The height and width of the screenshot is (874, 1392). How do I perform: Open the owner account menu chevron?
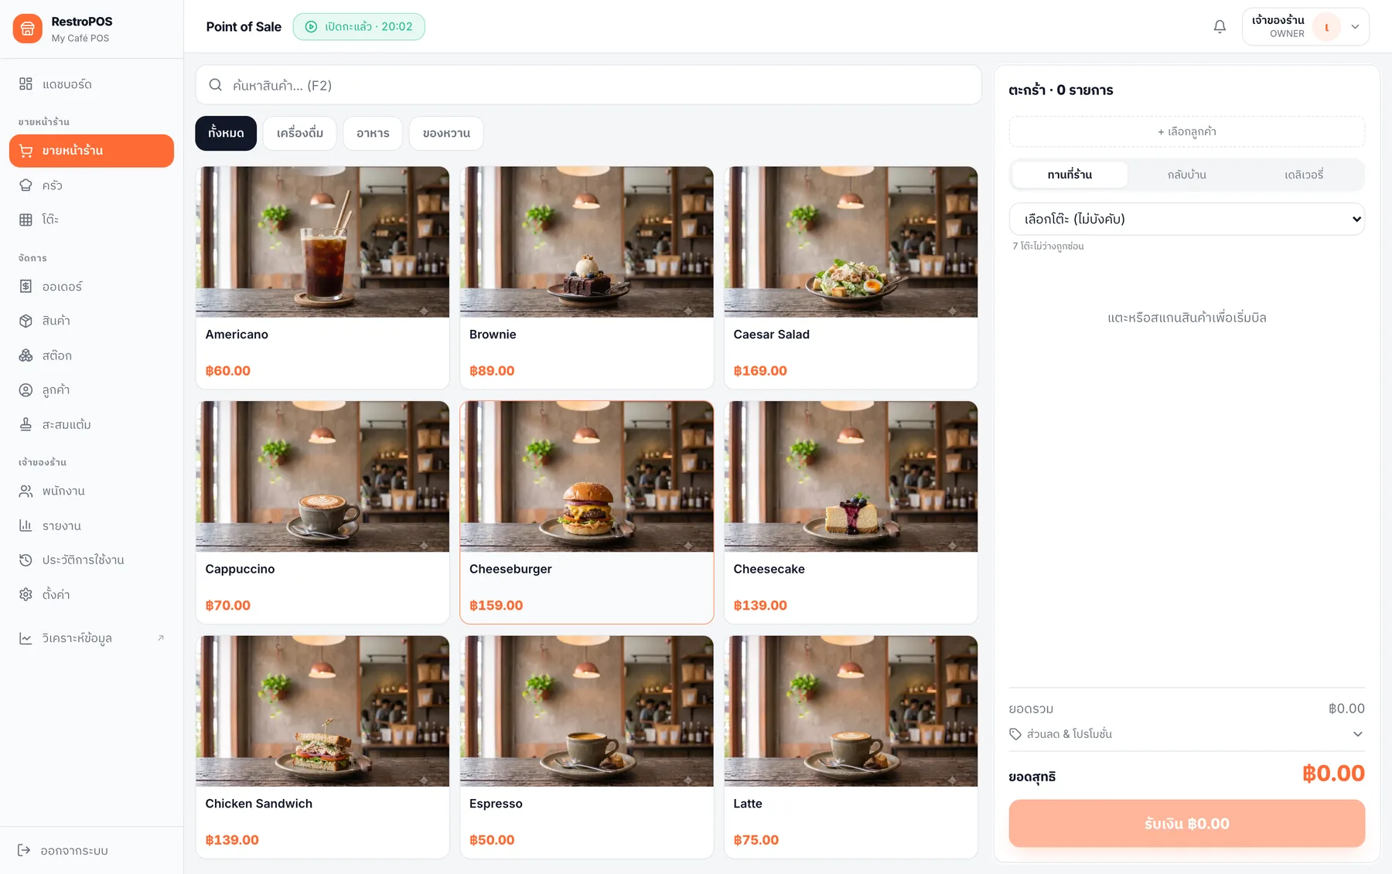click(x=1355, y=27)
